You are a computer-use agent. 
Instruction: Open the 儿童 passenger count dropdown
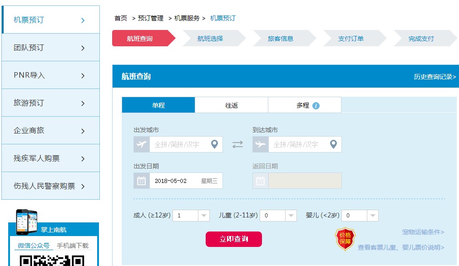coord(291,216)
